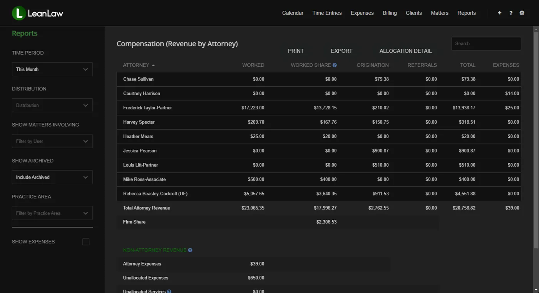Click the Firm Share $2,306.53 value
Viewport: 539px width, 293px height.
326,222
